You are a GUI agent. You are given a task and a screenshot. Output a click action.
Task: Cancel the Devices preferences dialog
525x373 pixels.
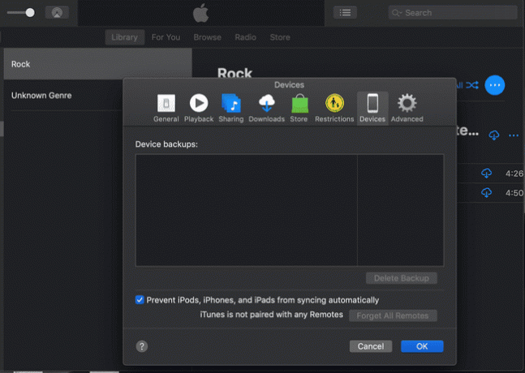(371, 346)
